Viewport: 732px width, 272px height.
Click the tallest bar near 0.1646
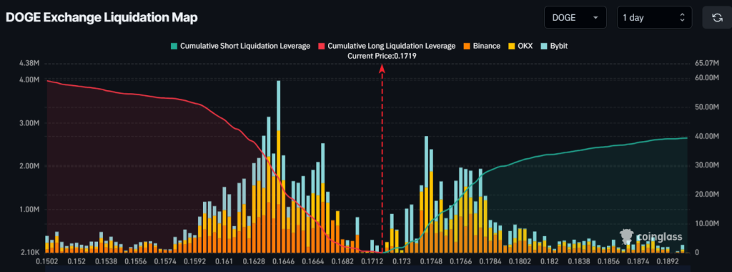coord(278,166)
